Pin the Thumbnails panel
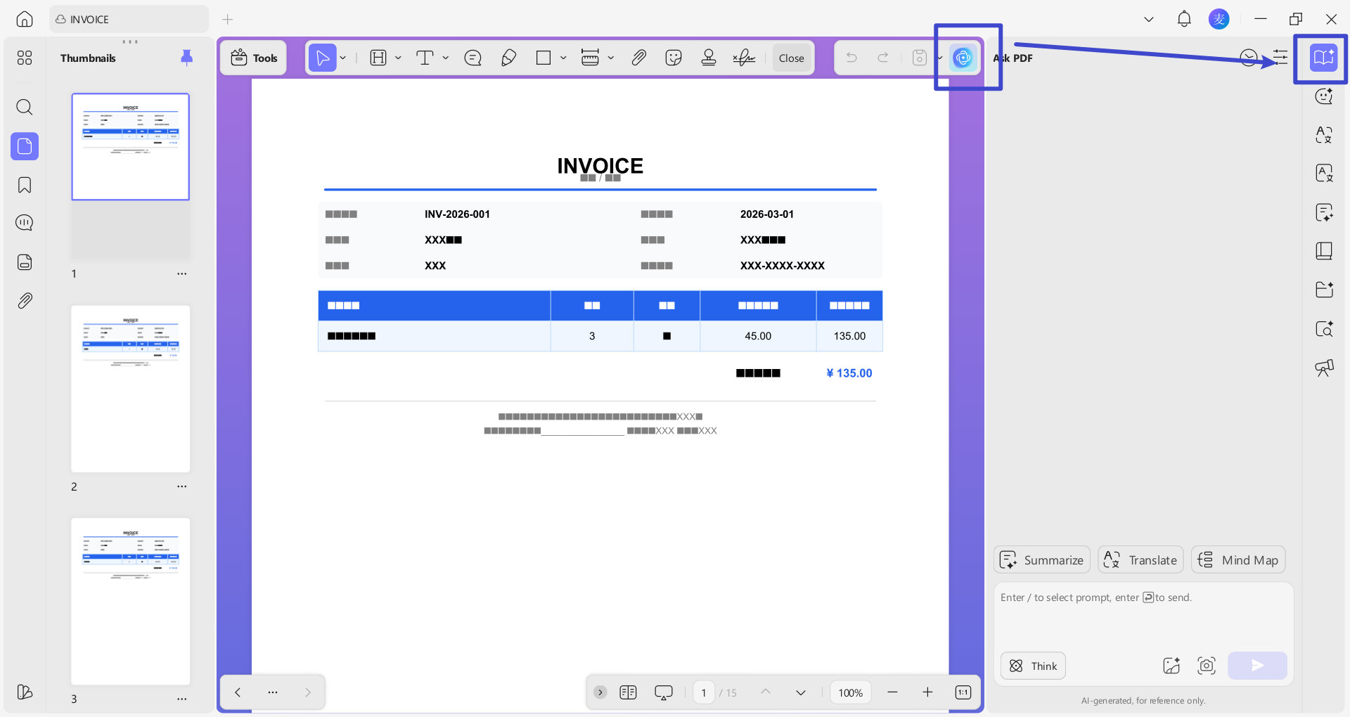 point(186,58)
